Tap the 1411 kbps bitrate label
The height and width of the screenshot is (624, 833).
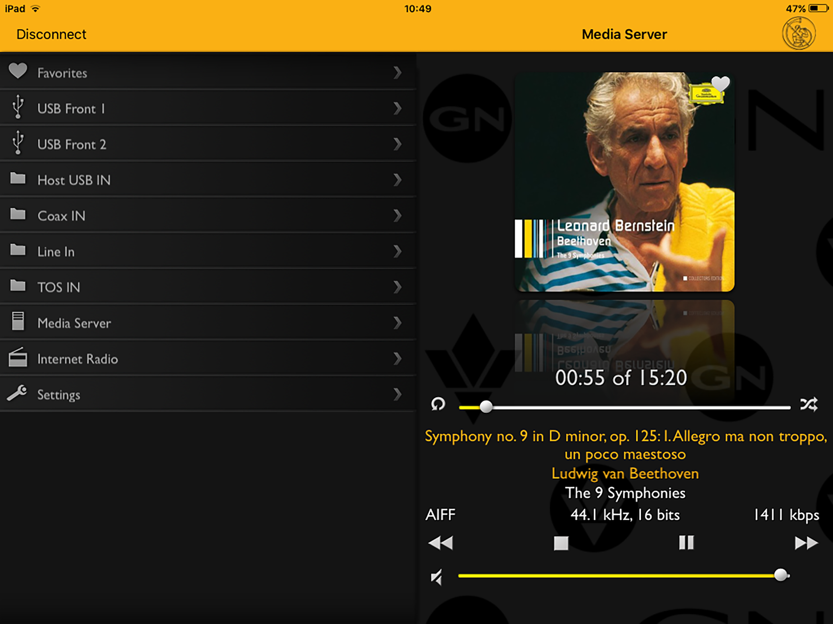tap(786, 515)
